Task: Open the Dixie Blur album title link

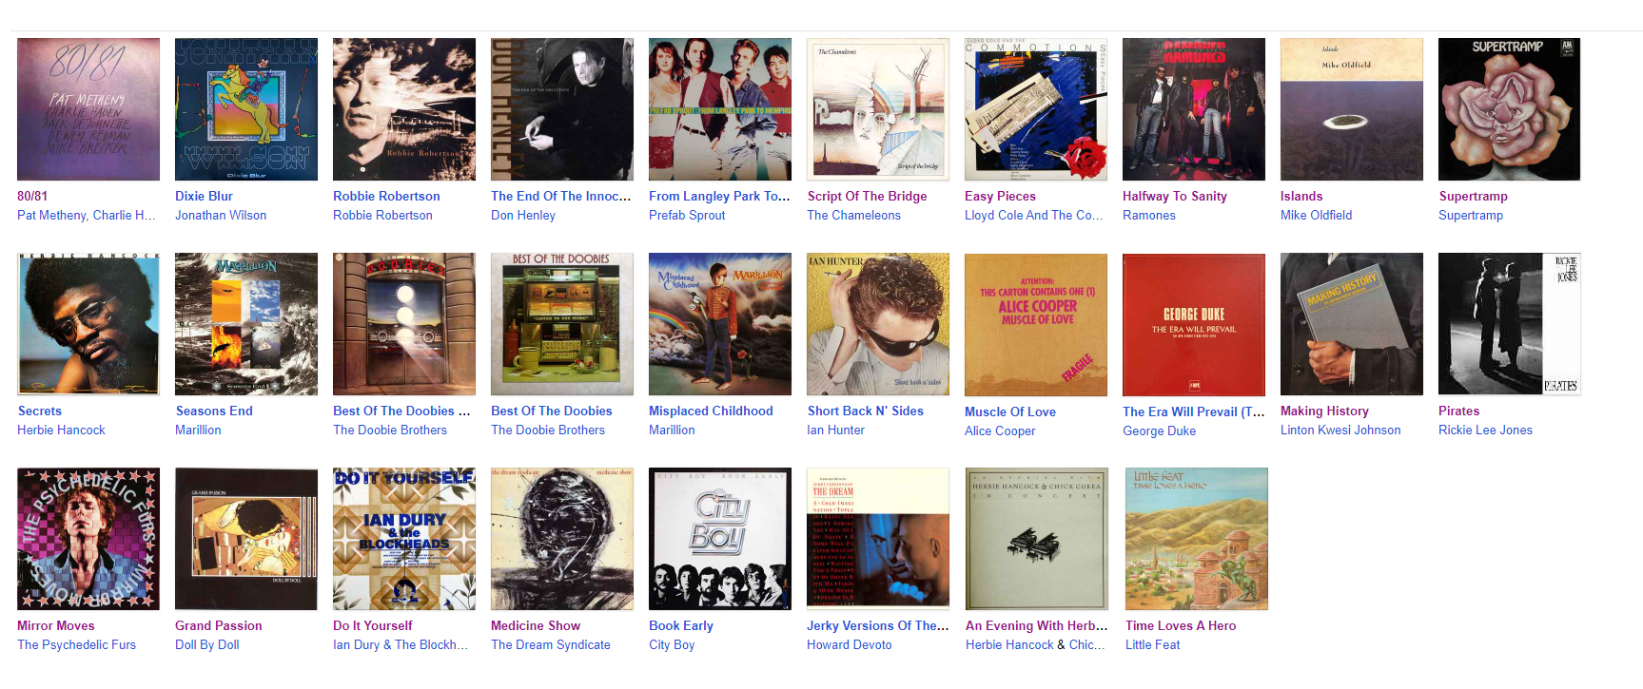Action: pos(204,196)
